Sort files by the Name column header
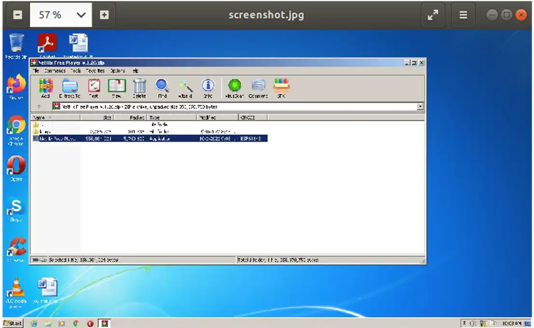Viewport: 534px width, 328px height. click(56, 118)
